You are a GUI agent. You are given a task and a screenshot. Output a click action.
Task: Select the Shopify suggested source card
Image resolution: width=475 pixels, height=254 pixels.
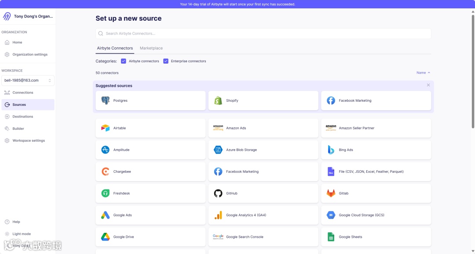click(x=263, y=100)
